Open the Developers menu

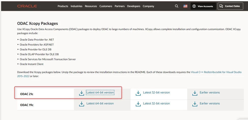pyautogui.click(x=134, y=6)
